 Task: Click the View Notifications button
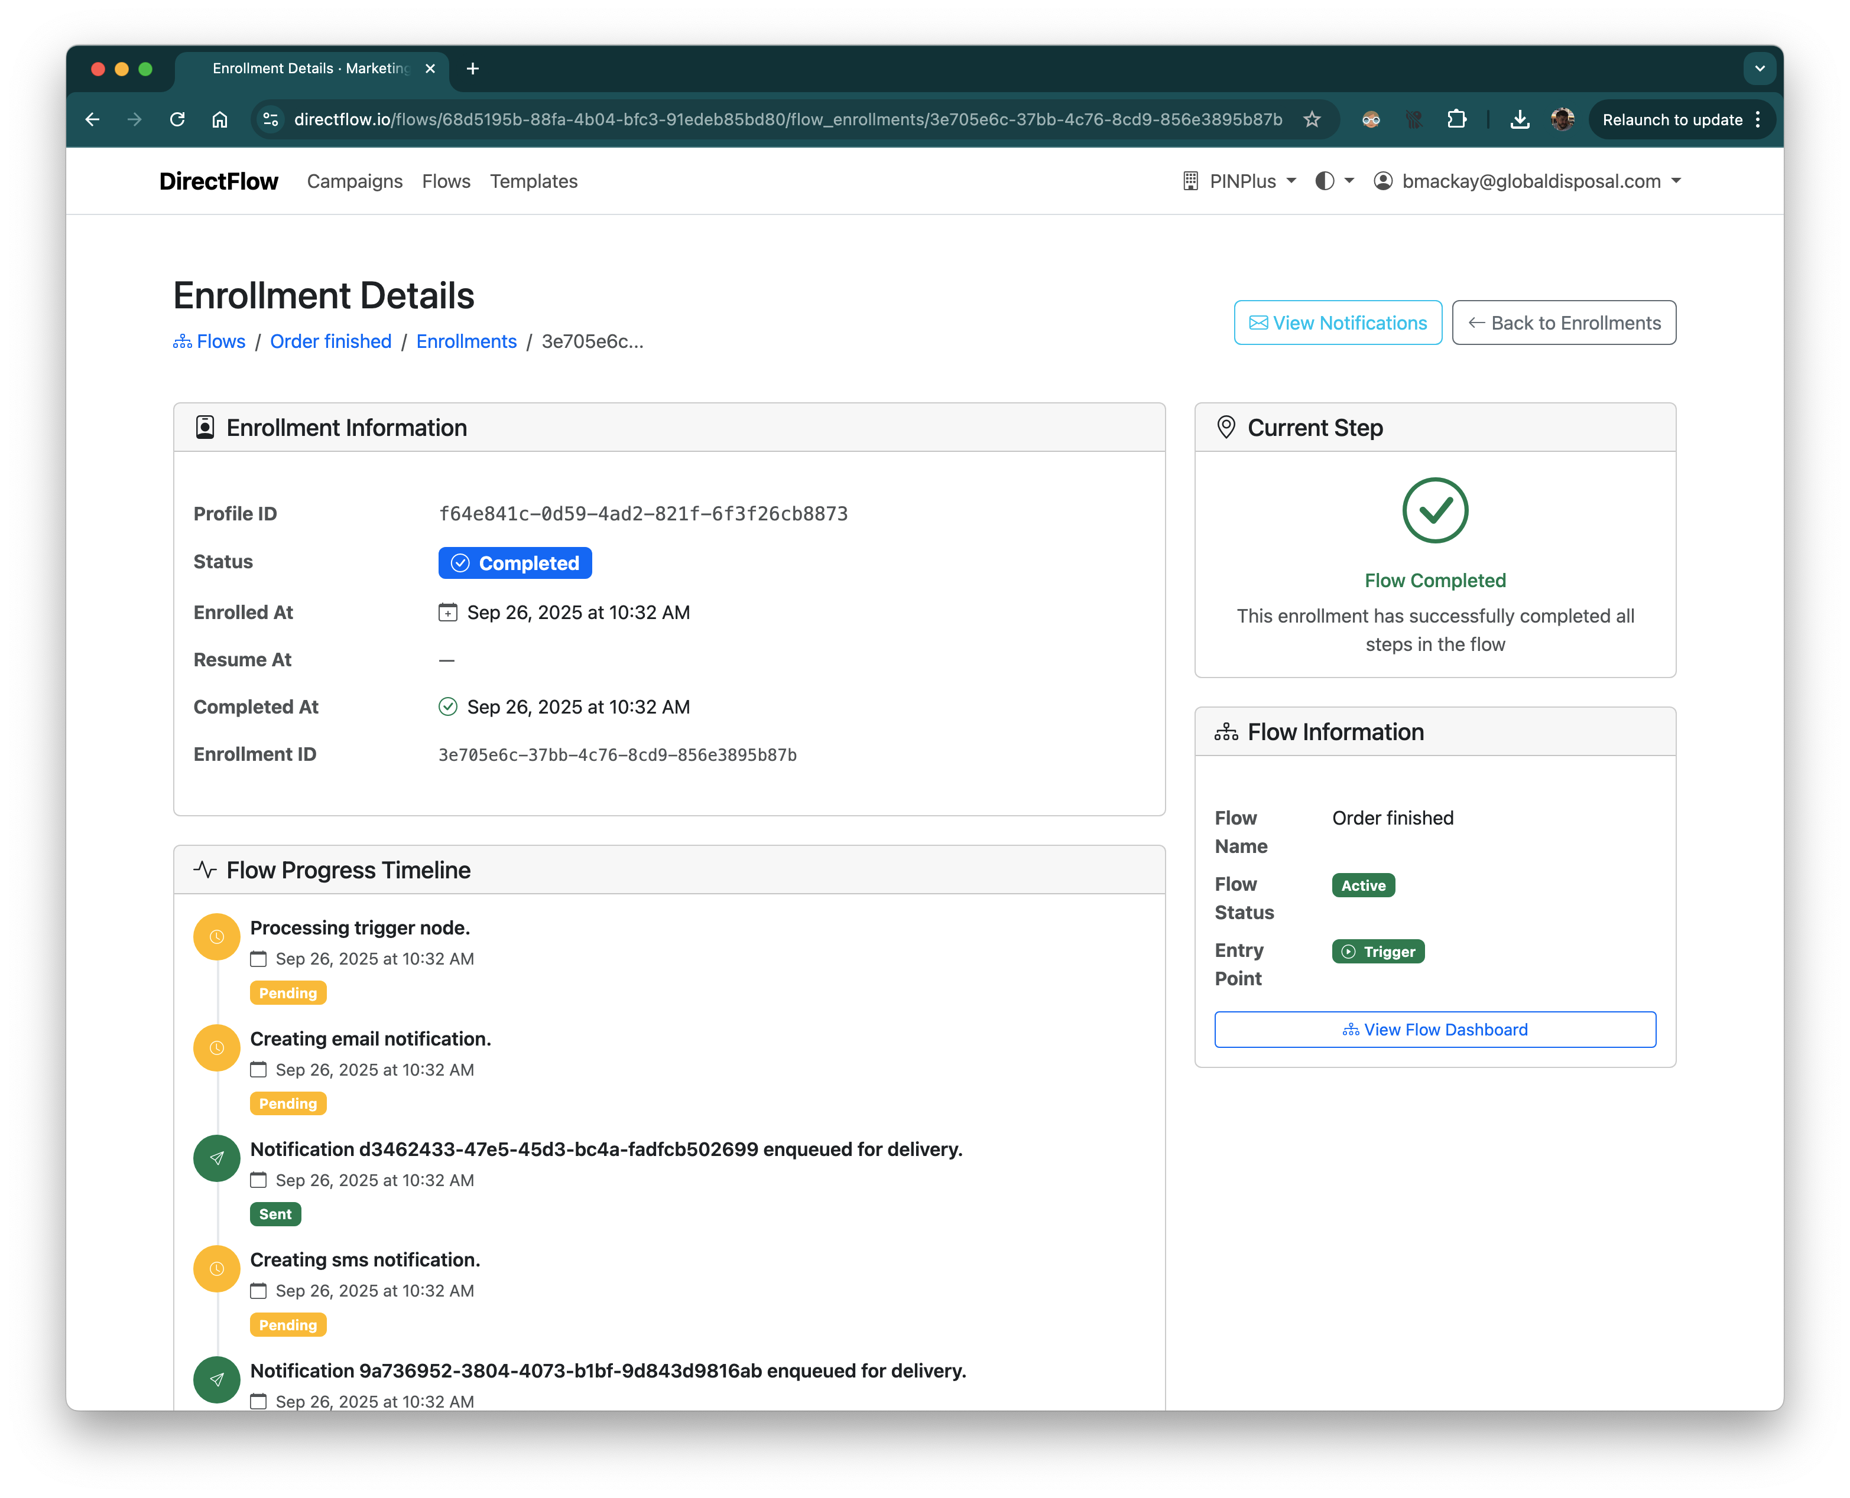1337,323
